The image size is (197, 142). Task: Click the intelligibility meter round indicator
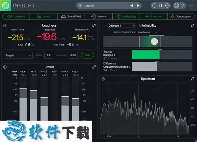click(x=154, y=41)
